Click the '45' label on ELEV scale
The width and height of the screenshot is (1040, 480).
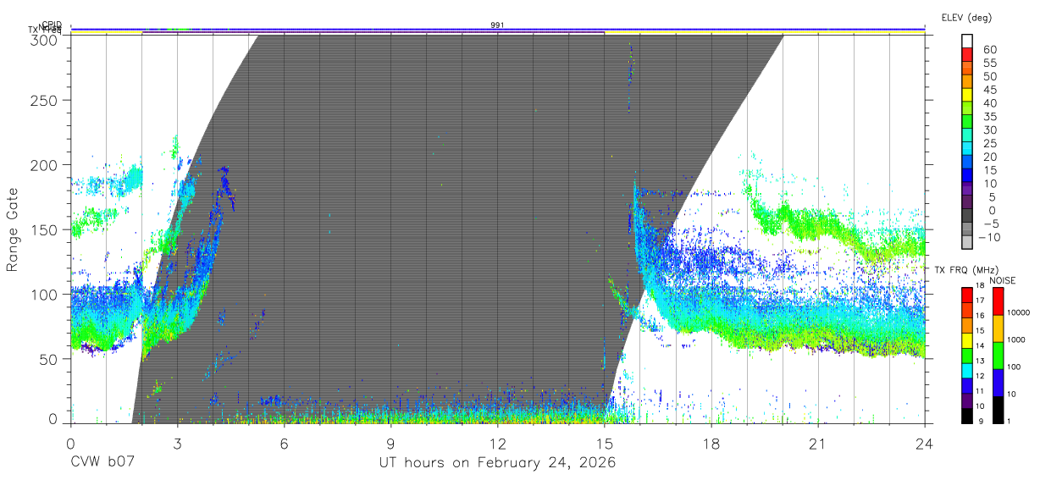pos(989,90)
